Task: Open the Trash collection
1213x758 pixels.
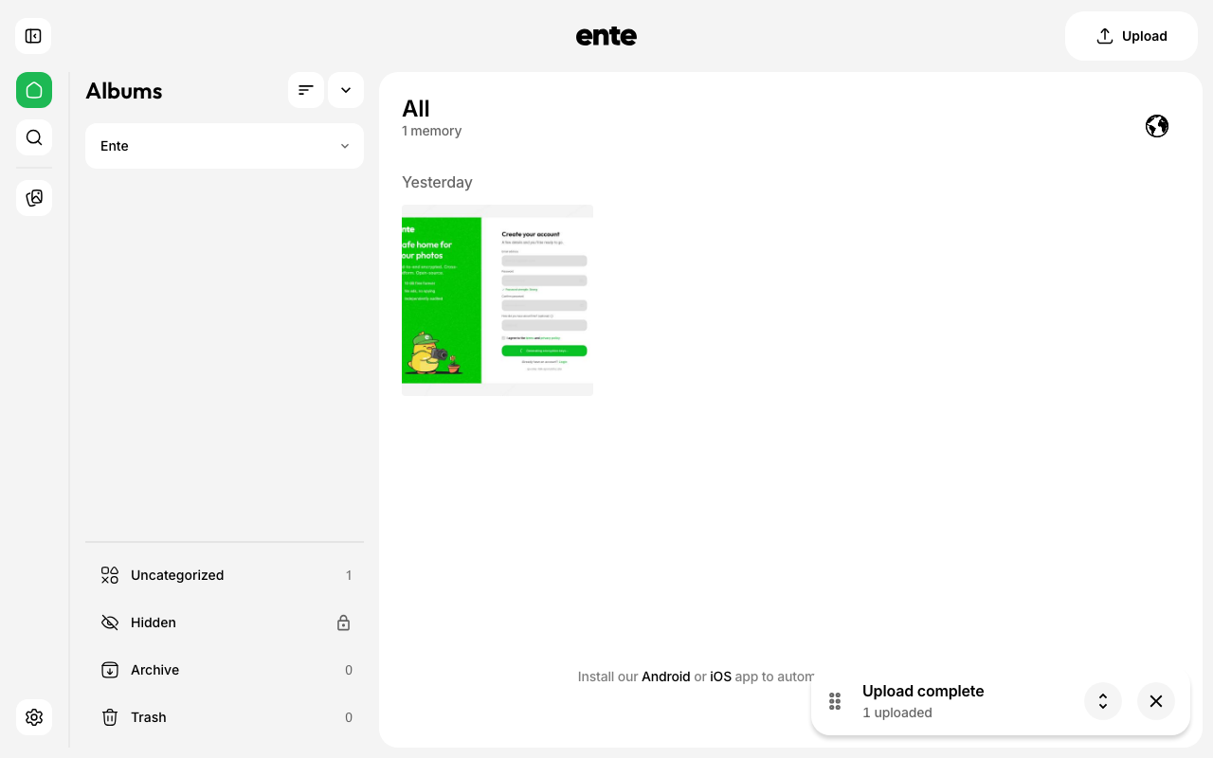Action: (x=225, y=717)
